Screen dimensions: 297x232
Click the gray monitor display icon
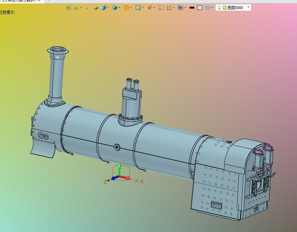(180, 7)
